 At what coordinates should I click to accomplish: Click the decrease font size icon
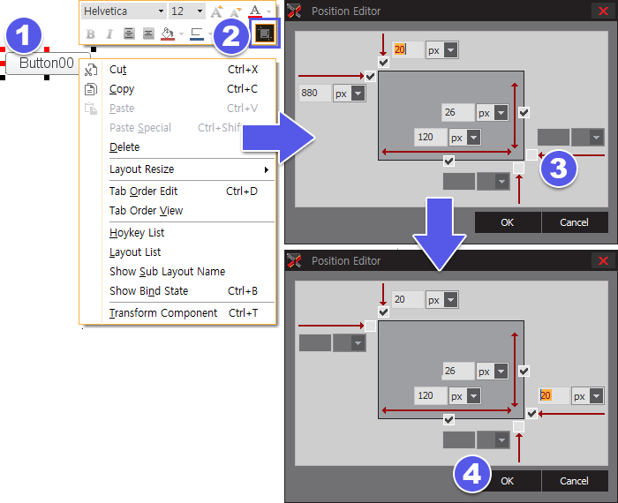(x=235, y=11)
